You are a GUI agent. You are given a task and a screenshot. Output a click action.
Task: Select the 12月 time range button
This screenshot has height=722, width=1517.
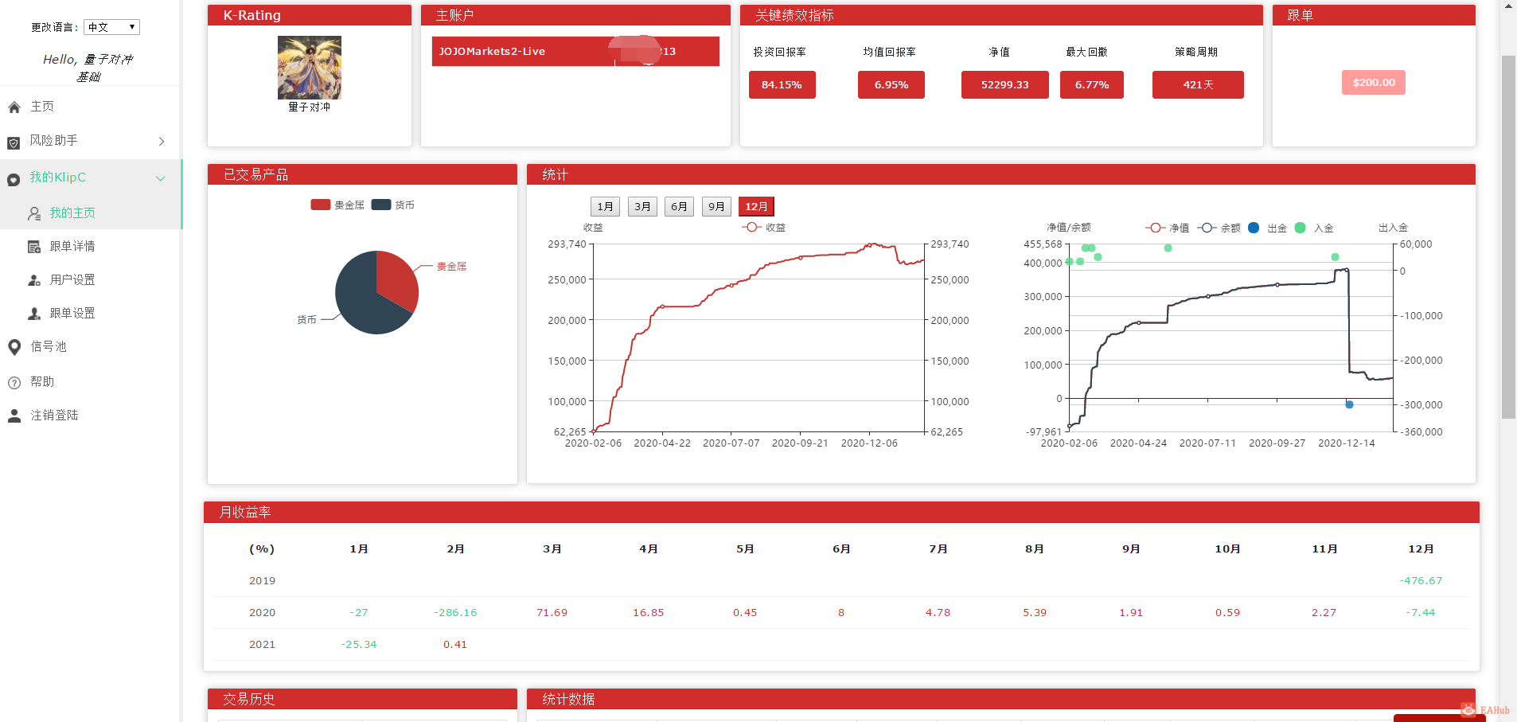coord(756,207)
